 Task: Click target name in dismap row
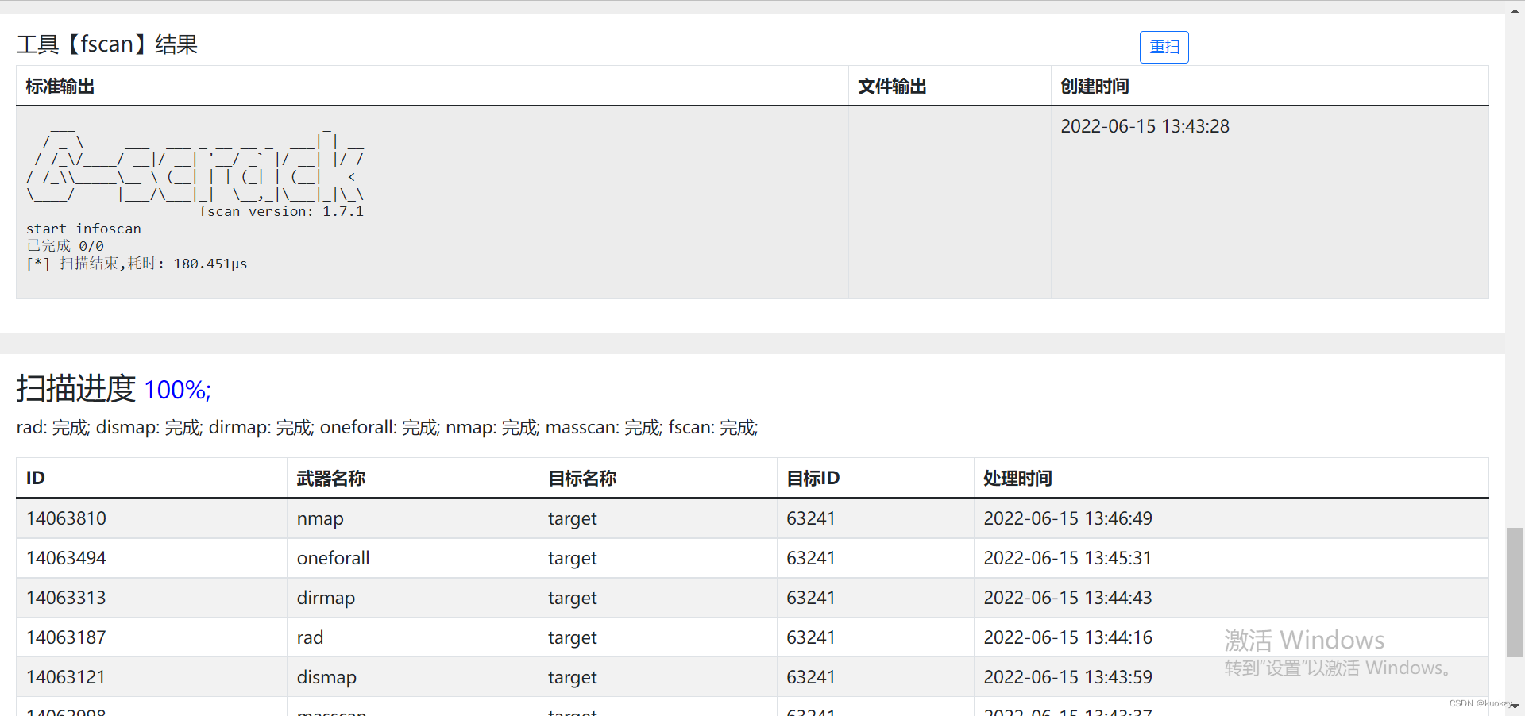tap(572, 678)
